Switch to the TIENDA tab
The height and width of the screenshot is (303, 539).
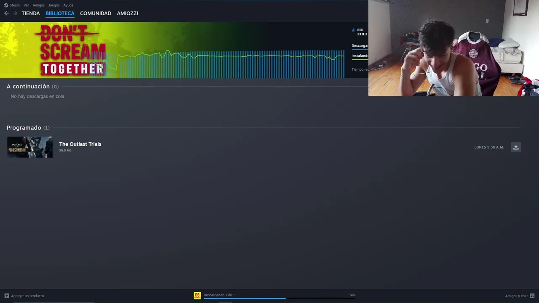click(31, 13)
